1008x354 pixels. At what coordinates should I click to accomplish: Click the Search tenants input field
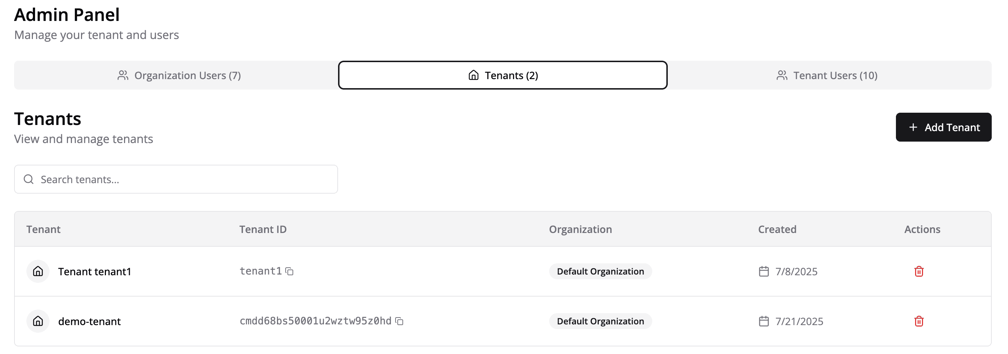click(x=176, y=179)
